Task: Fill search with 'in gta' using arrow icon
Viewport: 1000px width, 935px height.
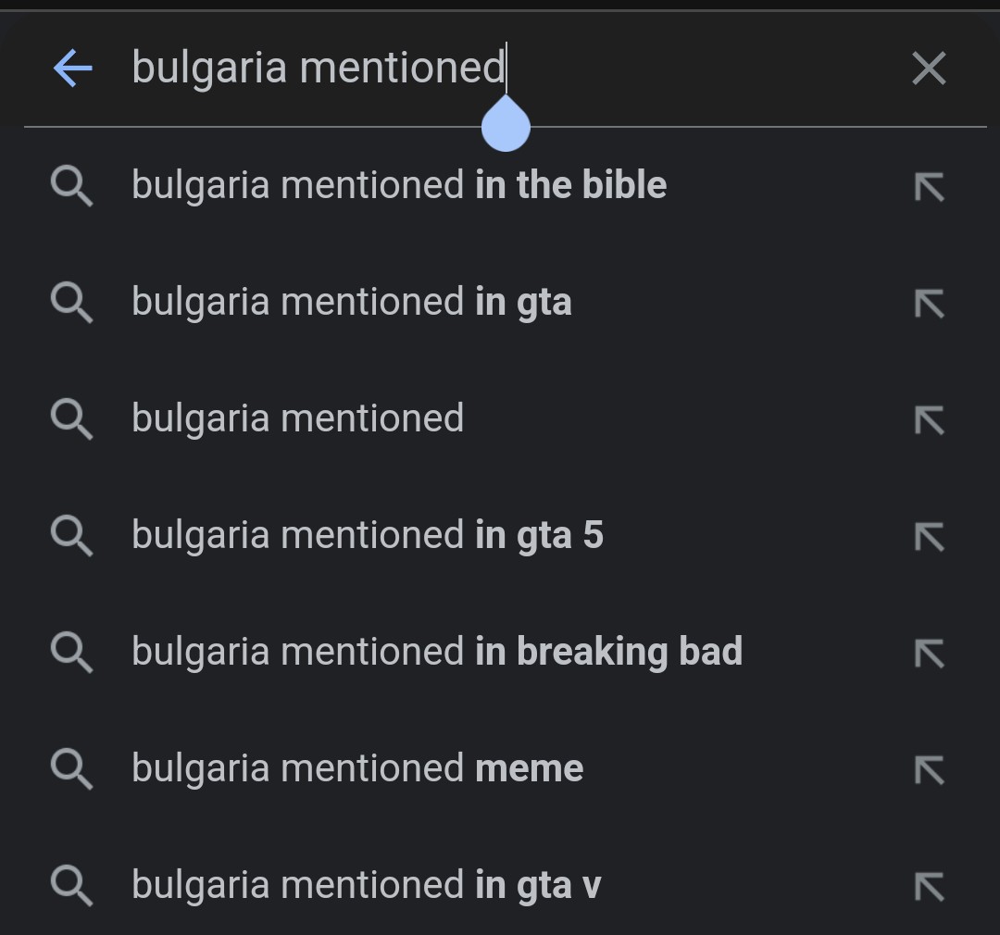Action: click(x=929, y=304)
